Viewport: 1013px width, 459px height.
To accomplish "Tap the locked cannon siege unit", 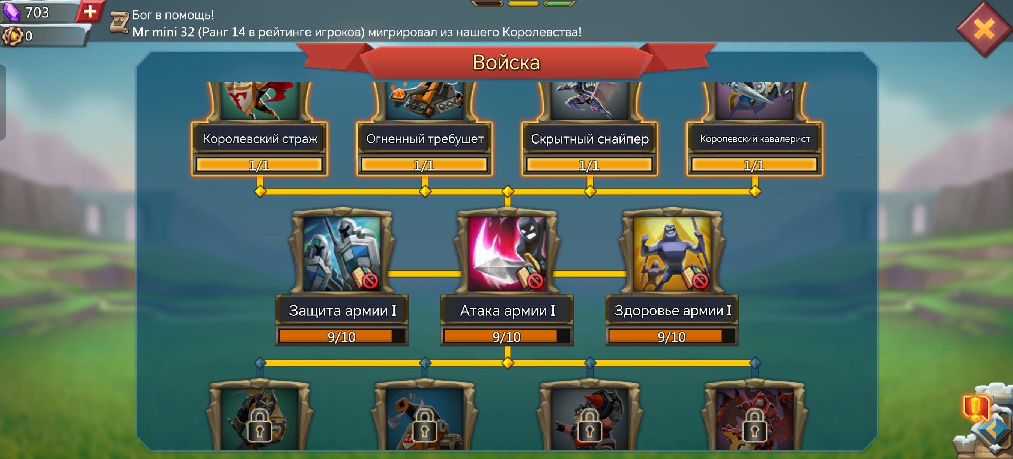I will coord(425,418).
